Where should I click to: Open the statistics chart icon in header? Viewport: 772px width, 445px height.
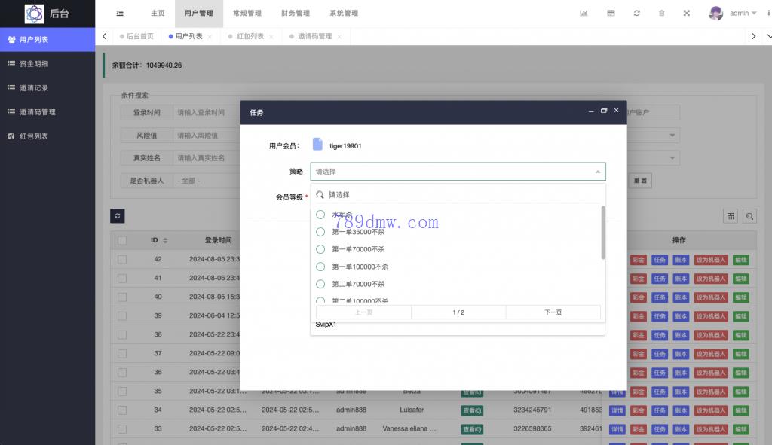(584, 13)
